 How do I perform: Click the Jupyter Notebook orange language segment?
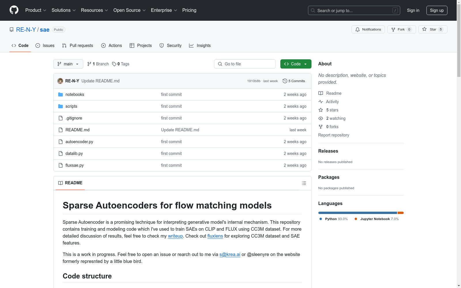[400, 213]
